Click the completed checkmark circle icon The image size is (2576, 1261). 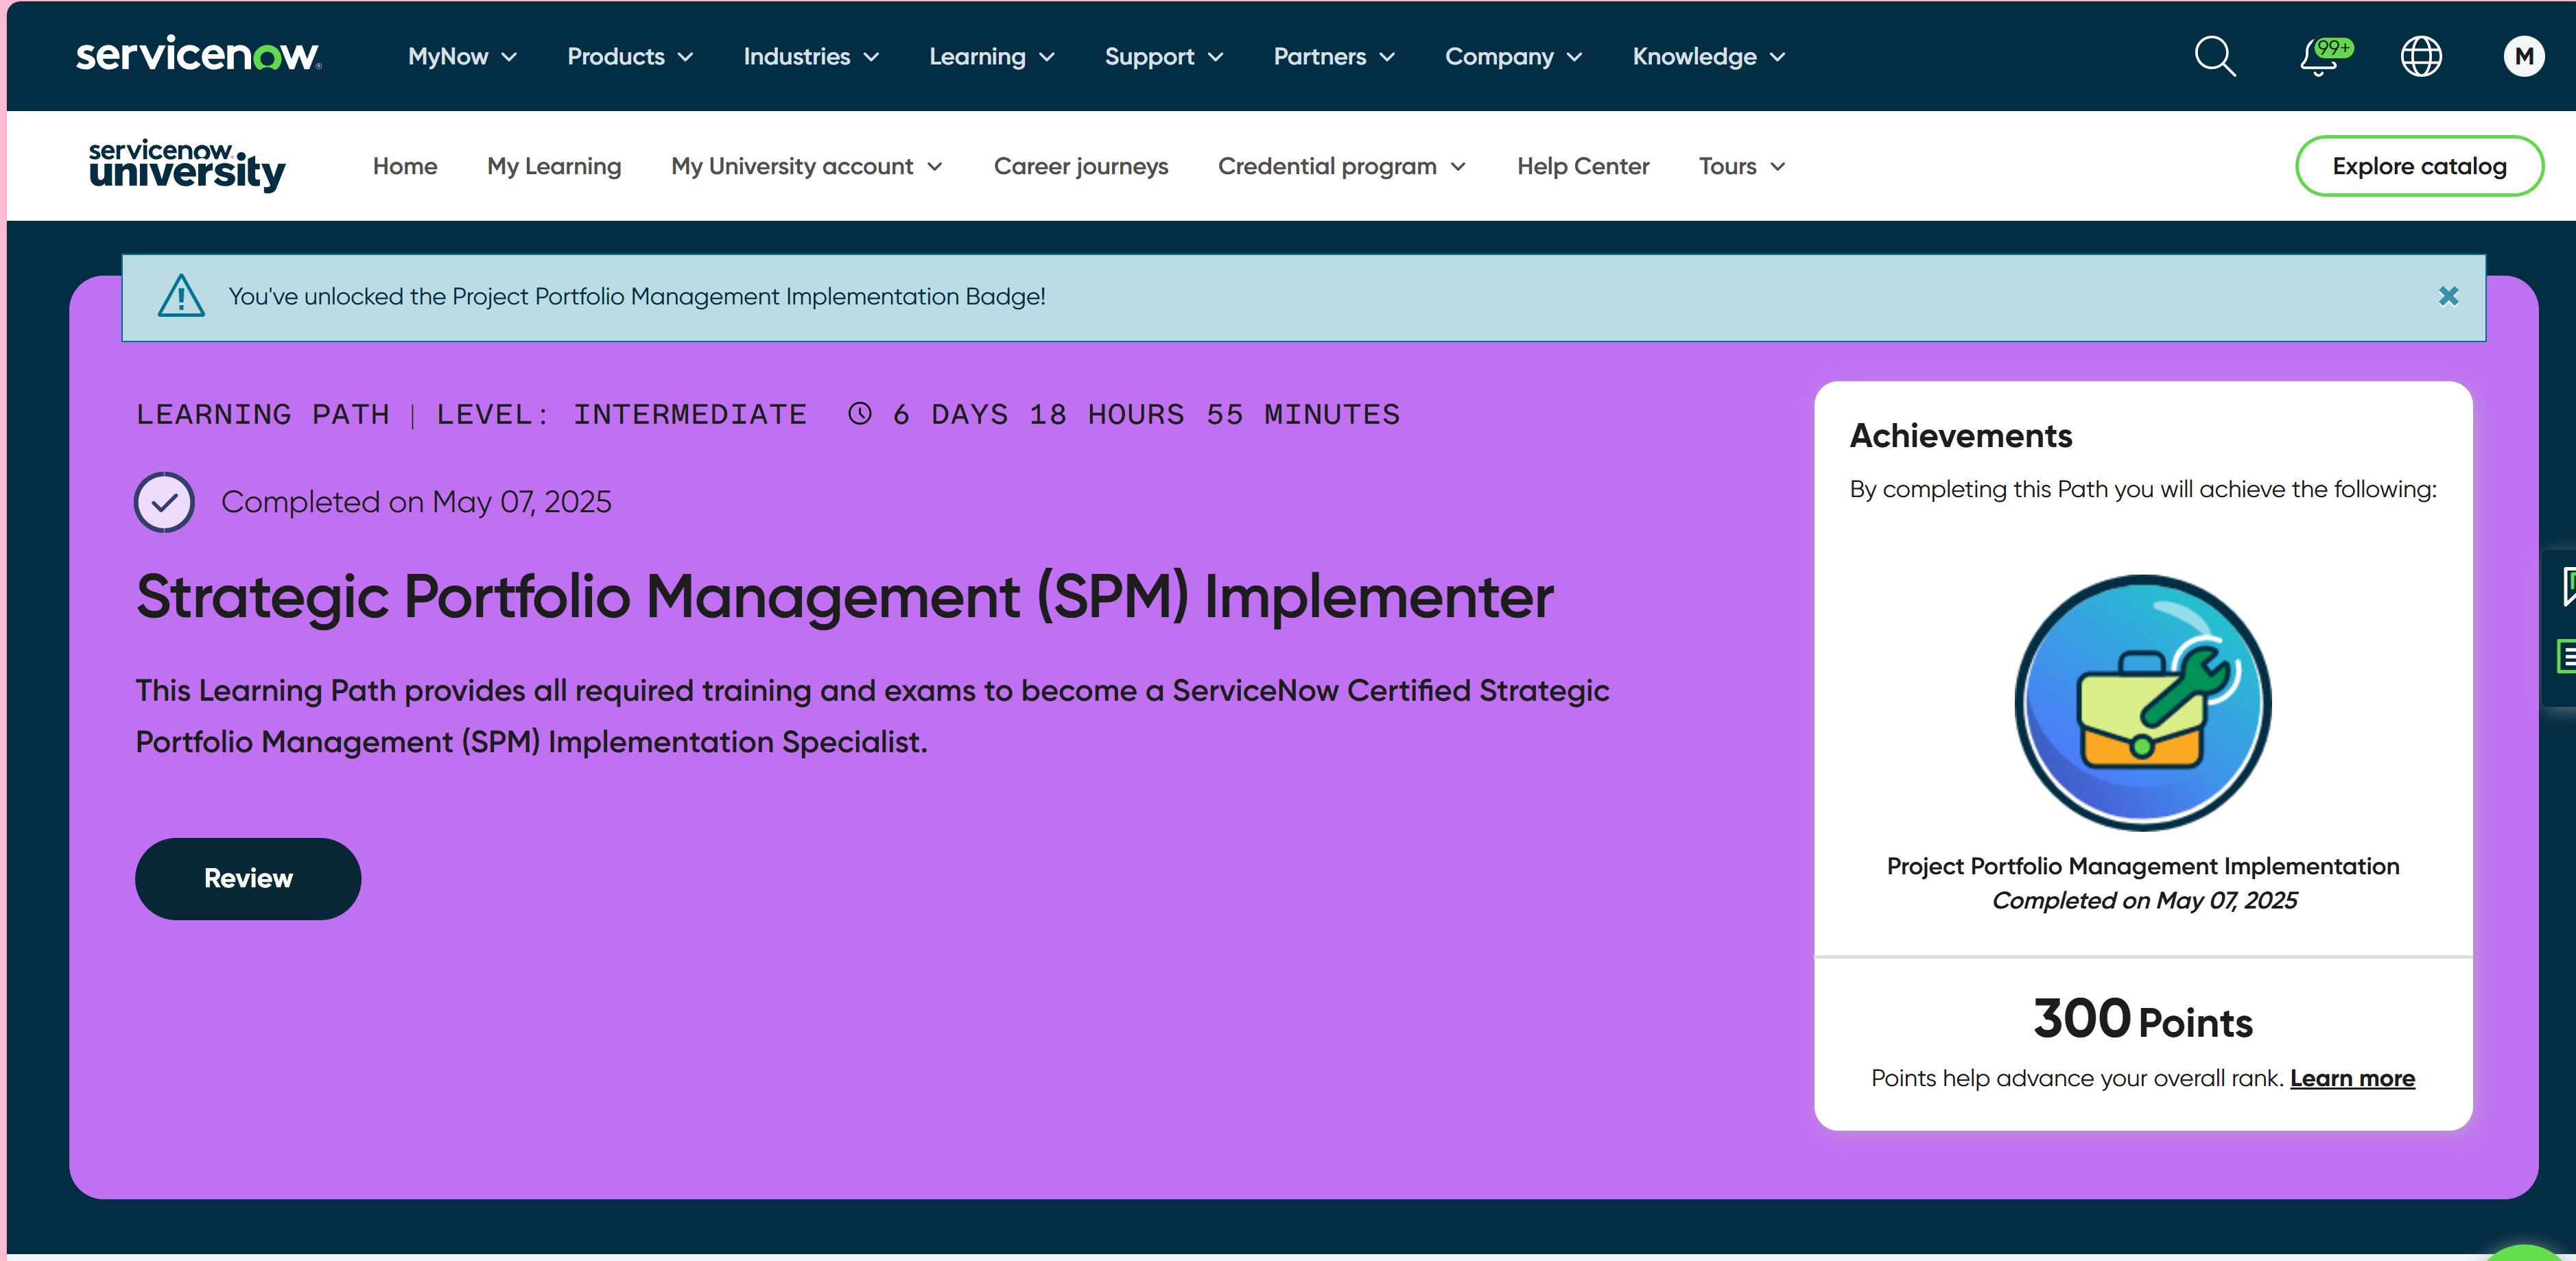[x=164, y=502]
